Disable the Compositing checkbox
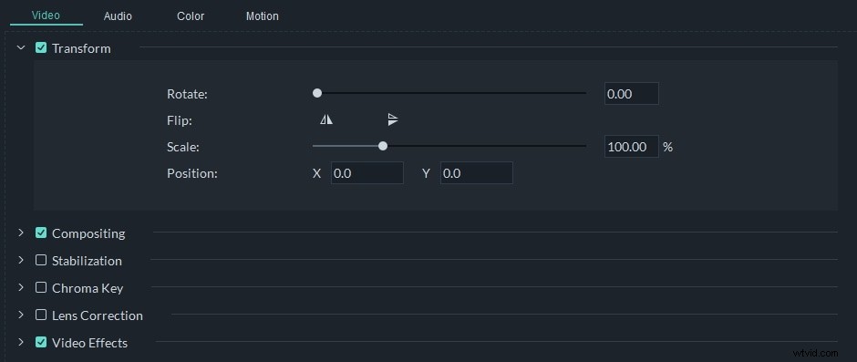This screenshot has height=362, width=857. pyautogui.click(x=41, y=233)
